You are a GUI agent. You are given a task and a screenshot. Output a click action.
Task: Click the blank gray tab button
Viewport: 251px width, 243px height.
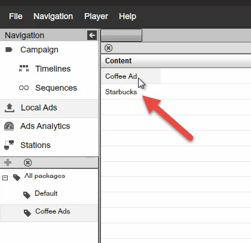coord(121,35)
